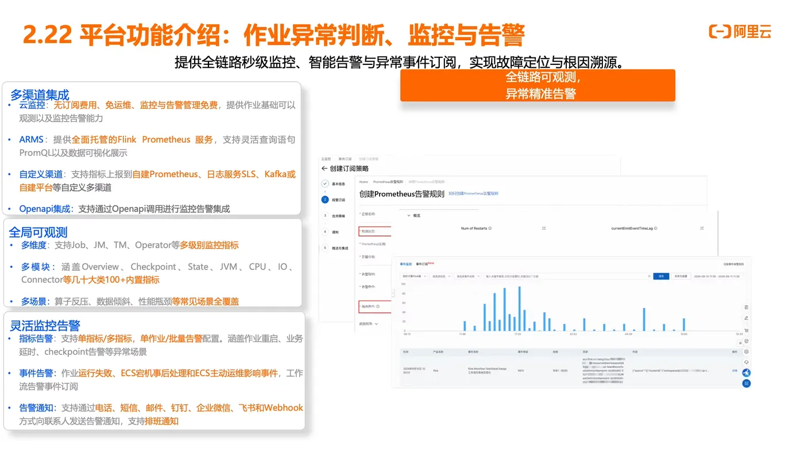The image size is (804, 453).
Task: Click the back arrow beside 创建订阅策略
Action: [324, 168]
